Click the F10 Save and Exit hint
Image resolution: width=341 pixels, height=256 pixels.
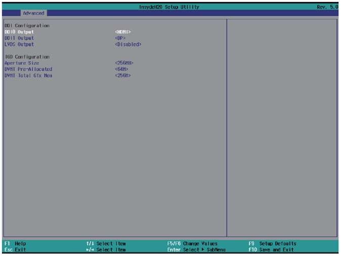[271, 250]
